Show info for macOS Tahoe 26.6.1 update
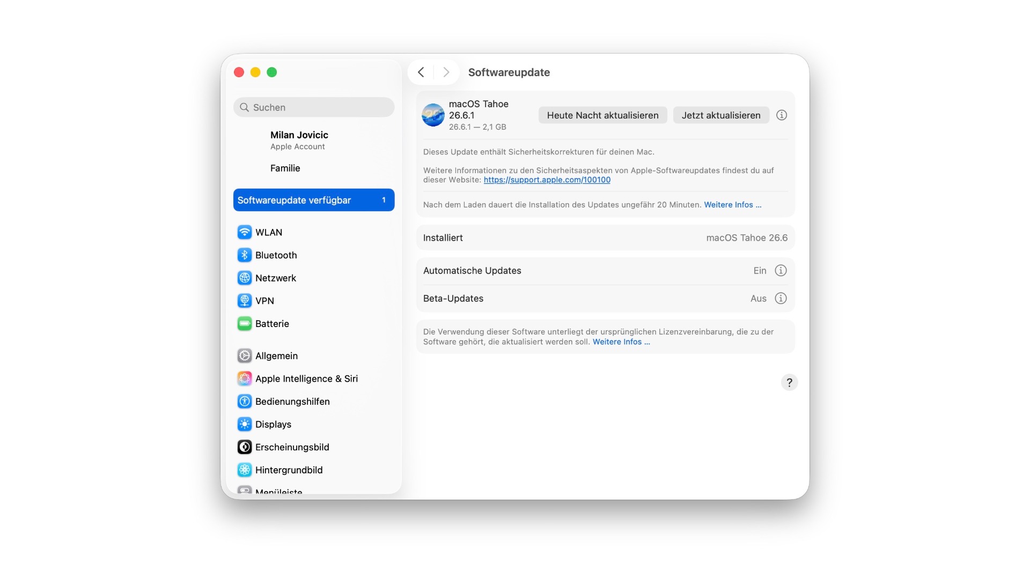 coord(782,115)
